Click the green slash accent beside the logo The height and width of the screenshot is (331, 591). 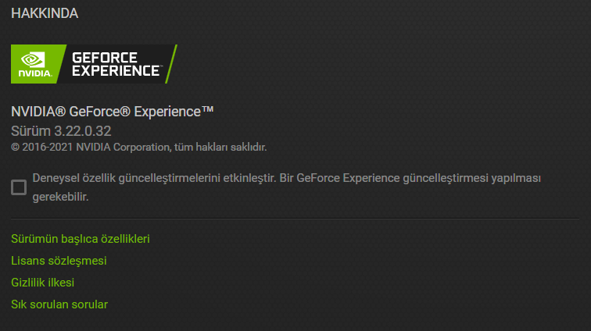[x=172, y=64]
